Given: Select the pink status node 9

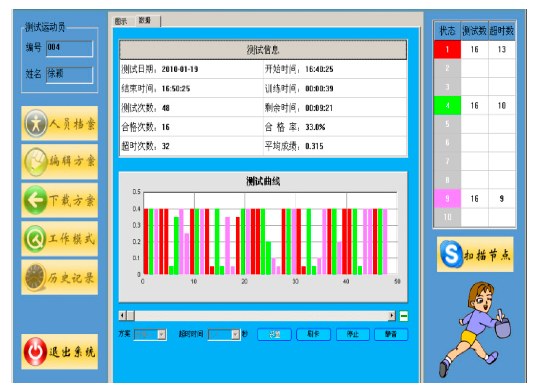Looking at the screenshot, I should (447, 198).
